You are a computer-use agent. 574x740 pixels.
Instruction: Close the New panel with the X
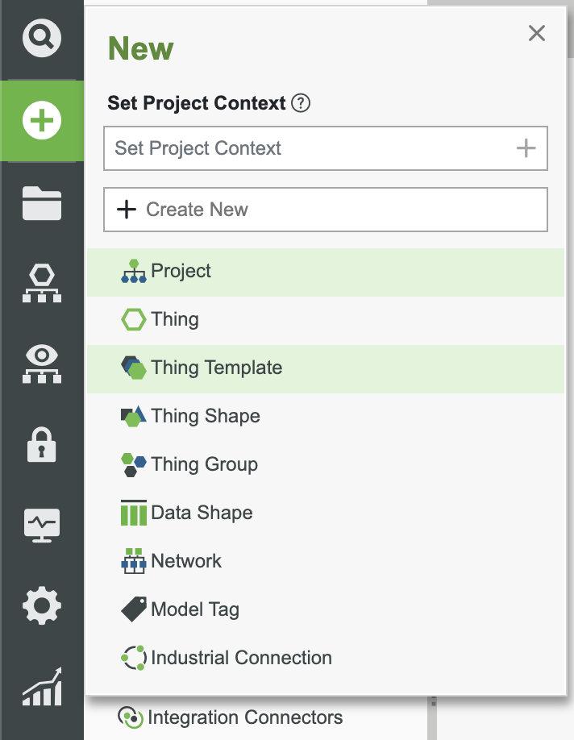click(536, 34)
